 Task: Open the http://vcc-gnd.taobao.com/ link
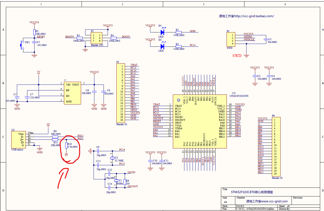pos(253,16)
